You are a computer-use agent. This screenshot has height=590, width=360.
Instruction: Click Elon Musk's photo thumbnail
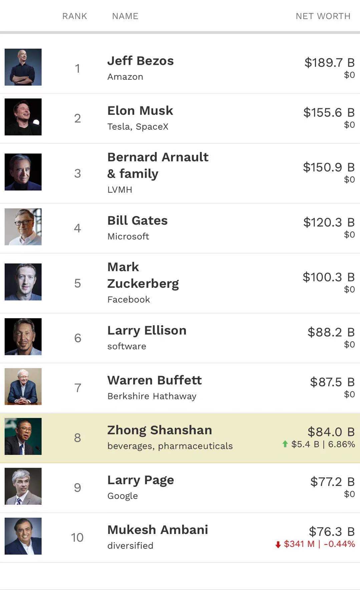(23, 117)
